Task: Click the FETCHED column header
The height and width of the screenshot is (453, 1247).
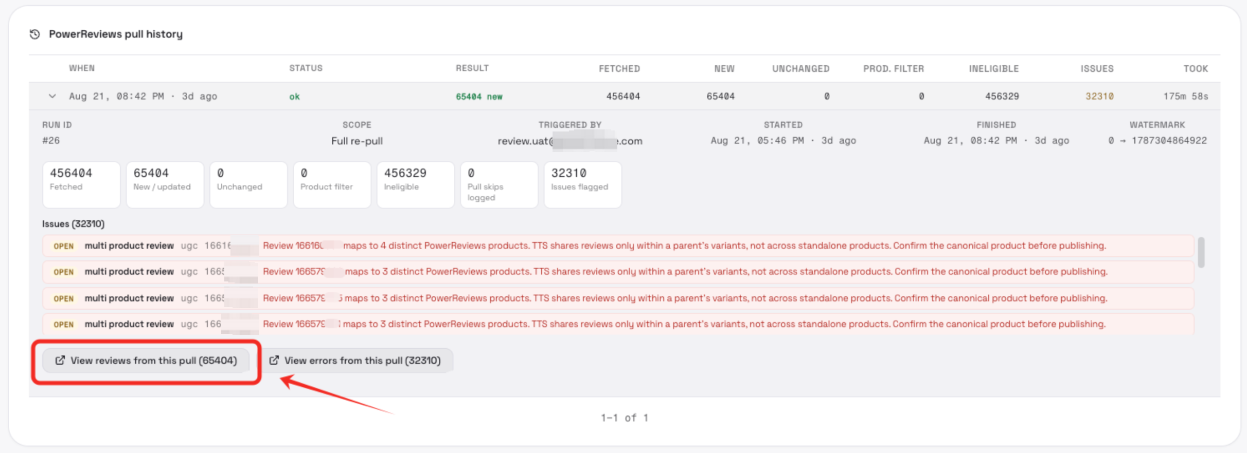Action: pos(619,69)
